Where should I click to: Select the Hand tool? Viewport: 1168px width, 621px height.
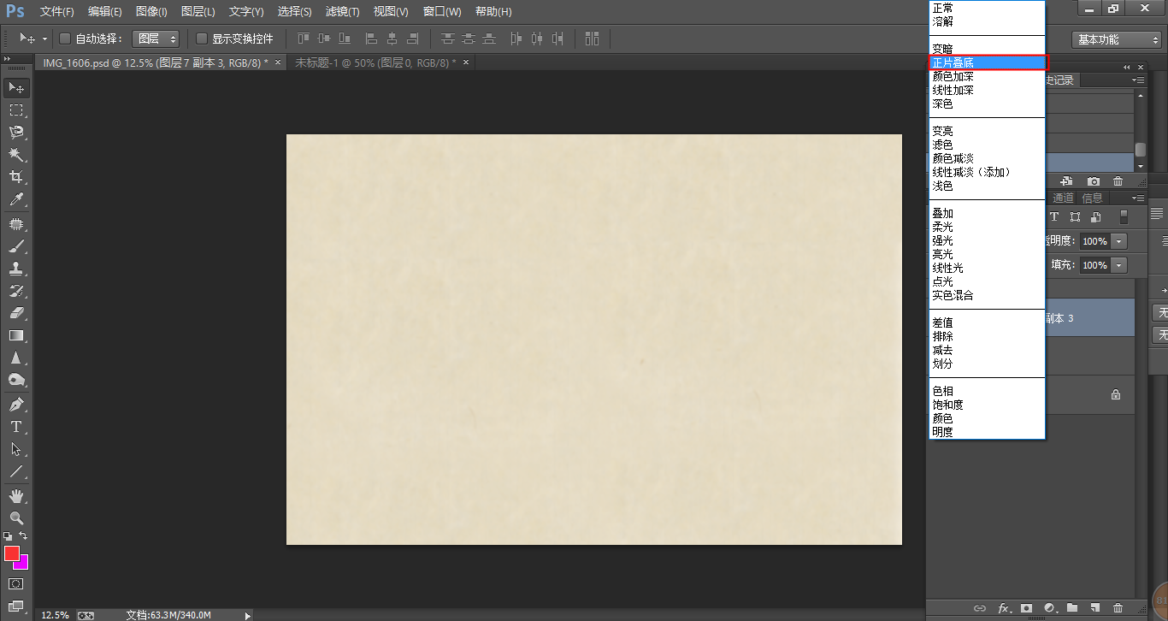(16, 496)
